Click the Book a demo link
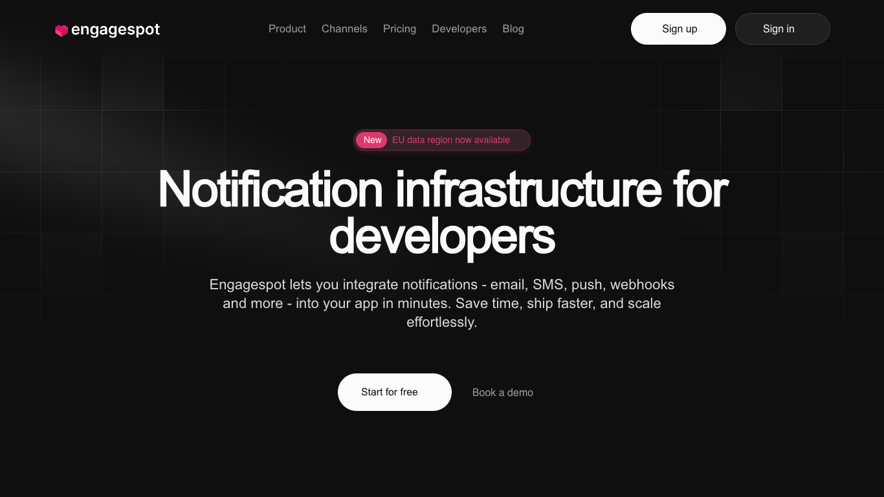 point(503,393)
